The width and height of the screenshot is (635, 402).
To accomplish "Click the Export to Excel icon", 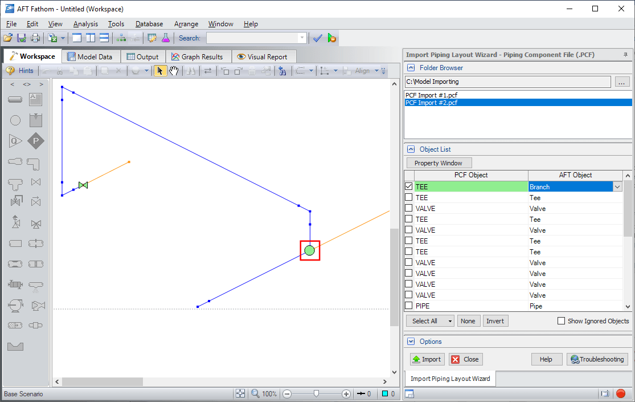I will point(52,38).
